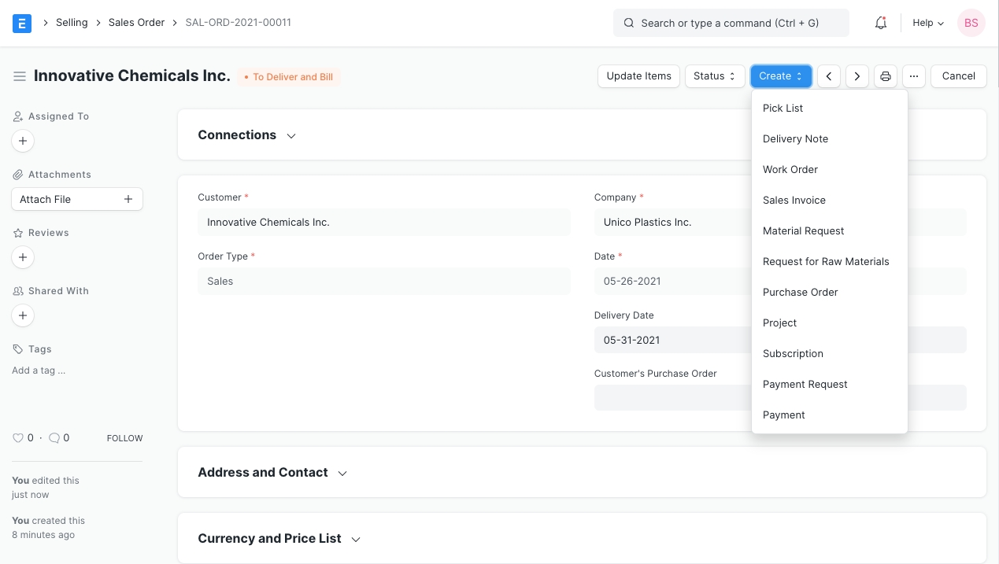Screen dimensions: 999x564
Task: Click the Update Items button
Action: click(x=638, y=76)
